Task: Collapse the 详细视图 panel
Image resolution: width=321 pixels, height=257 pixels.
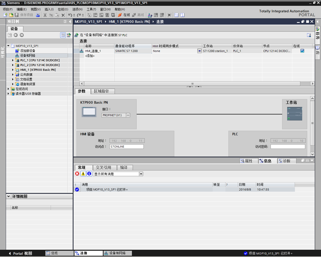Action: coord(9,196)
